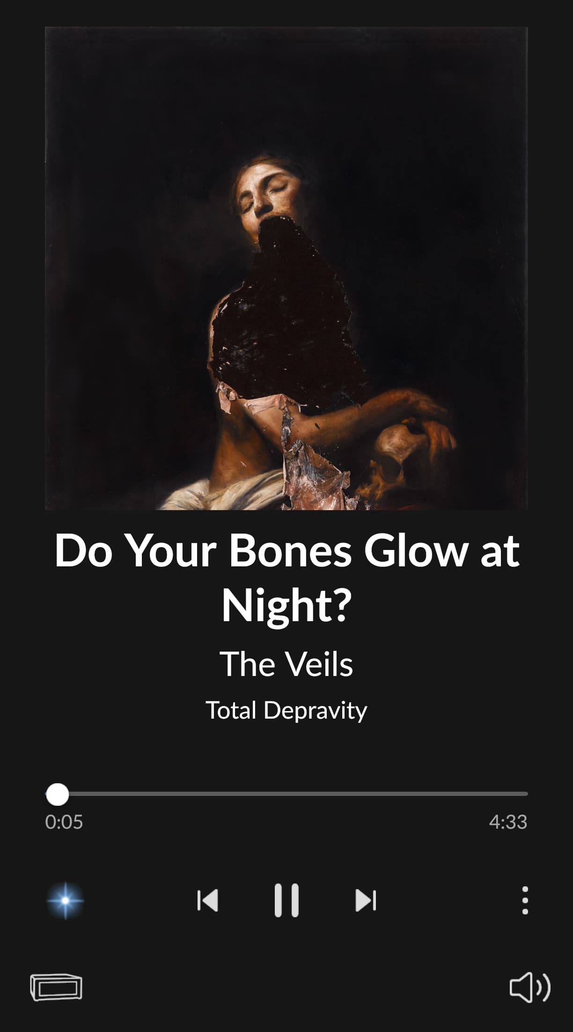
Task: Open the Total Depravity album link
Action: 286,710
